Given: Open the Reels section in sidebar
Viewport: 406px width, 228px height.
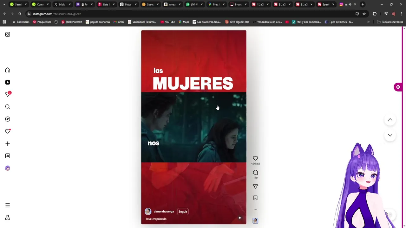Looking at the screenshot, I should coord(8,82).
